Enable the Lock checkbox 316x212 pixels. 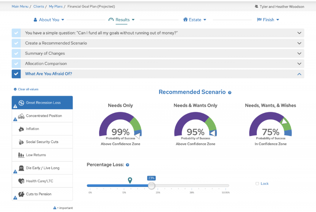tap(257, 184)
